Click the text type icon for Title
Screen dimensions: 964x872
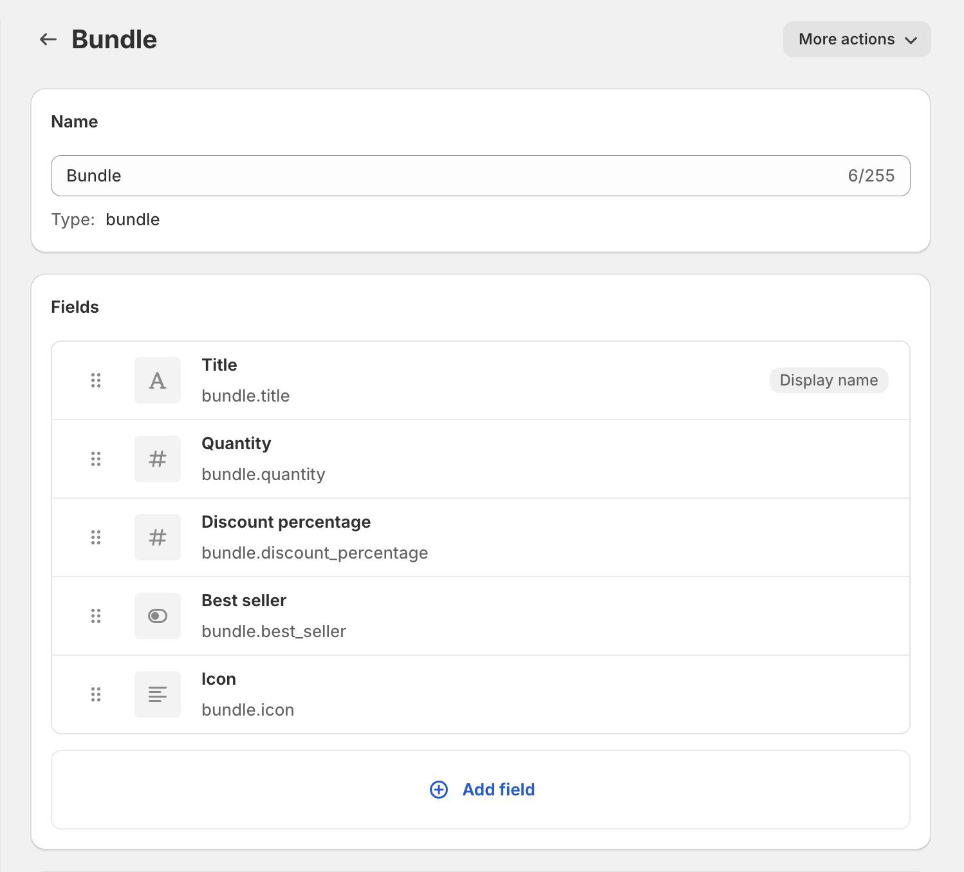pyautogui.click(x=158, y=380)
